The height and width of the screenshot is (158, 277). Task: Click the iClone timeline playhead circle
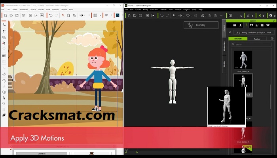coord(127,150)
